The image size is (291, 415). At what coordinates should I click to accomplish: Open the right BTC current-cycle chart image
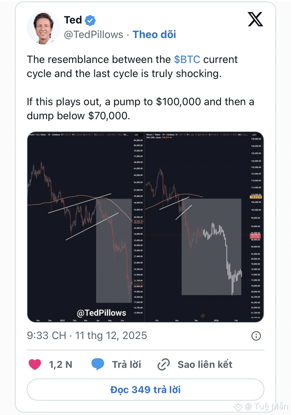[204, 227]
